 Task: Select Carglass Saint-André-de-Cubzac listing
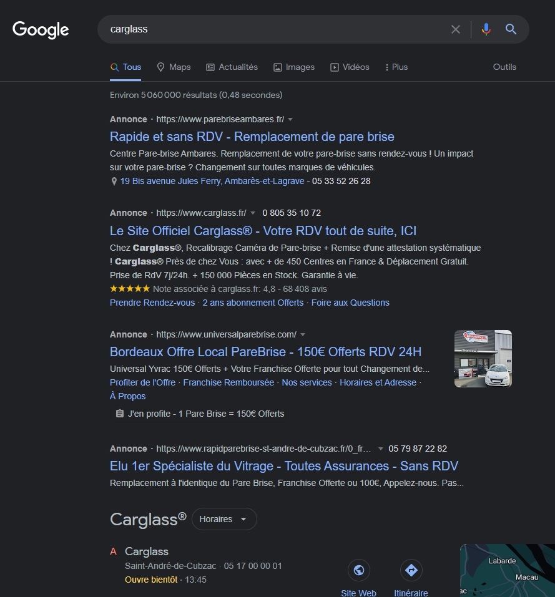click(147, 551)
